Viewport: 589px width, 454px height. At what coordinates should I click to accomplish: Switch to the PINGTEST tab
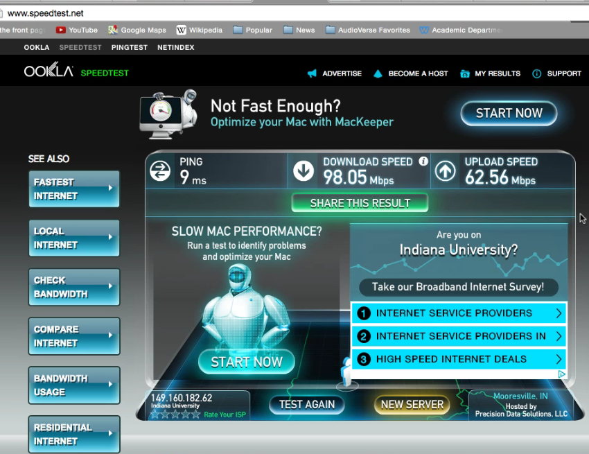point(129,47)
